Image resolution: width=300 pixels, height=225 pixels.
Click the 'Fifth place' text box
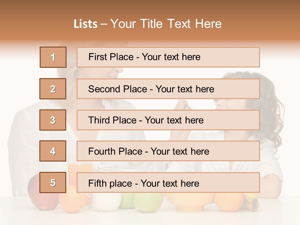tap(168, 182)
